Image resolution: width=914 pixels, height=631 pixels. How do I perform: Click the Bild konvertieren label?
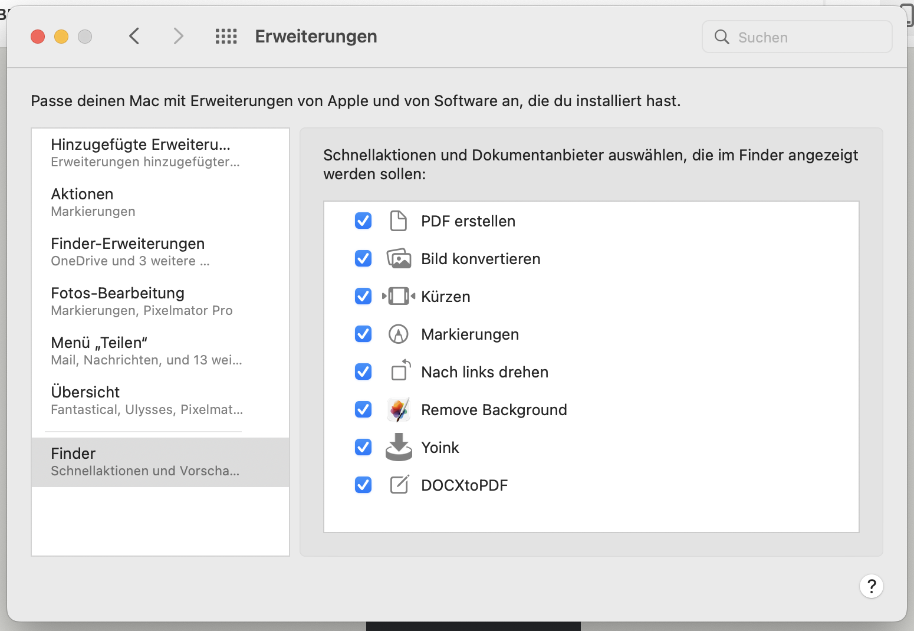(x=481, y=259)
